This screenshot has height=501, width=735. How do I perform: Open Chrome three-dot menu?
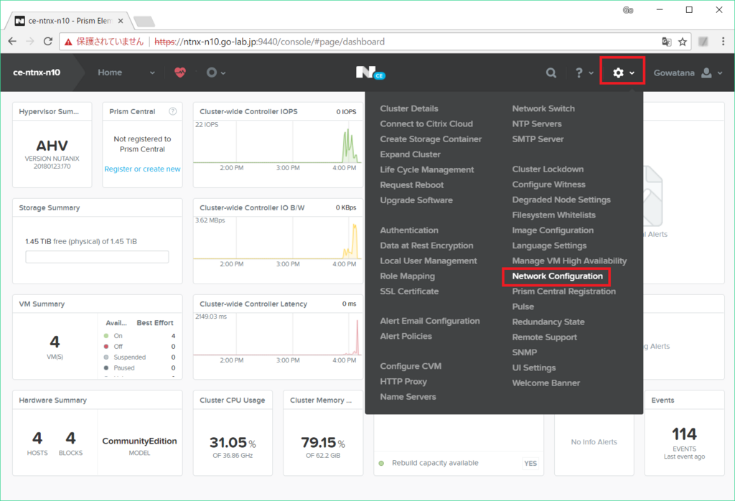[x=724, y=41]
